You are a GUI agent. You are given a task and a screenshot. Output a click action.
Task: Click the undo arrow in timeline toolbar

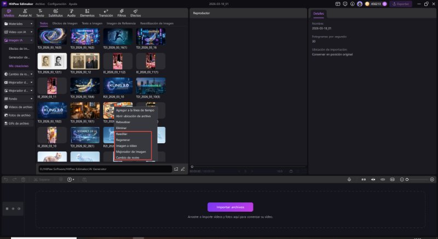tap(6, 179)
